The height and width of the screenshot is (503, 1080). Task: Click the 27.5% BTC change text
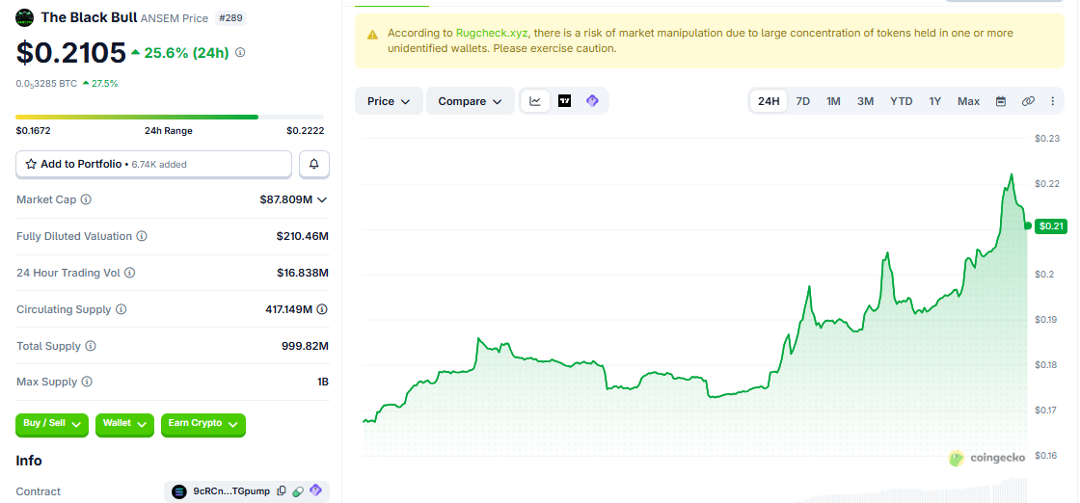coord(105,83)
